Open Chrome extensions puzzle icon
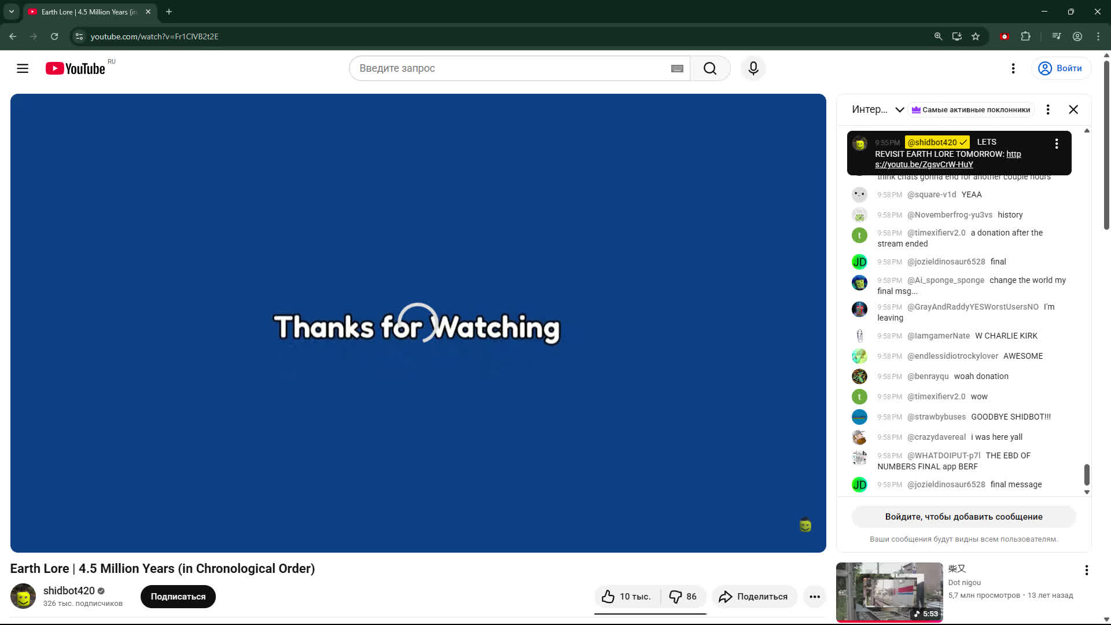This screenshot has height=625, width=1111. [1025, 36]
